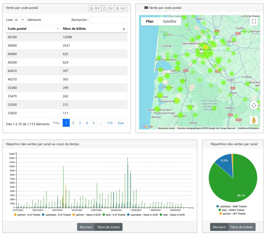The image size is (266, 236).
Task: Go to page 5 of the table
Action: [x=94, y=123]
